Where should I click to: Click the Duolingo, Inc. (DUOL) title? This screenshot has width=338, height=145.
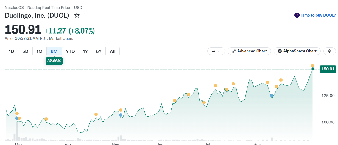click(37, 16)
